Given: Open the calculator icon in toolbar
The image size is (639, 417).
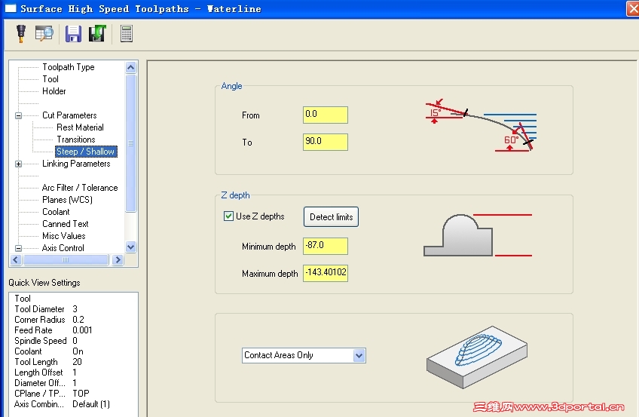Looking at the screenshot, I should [127, 33].
